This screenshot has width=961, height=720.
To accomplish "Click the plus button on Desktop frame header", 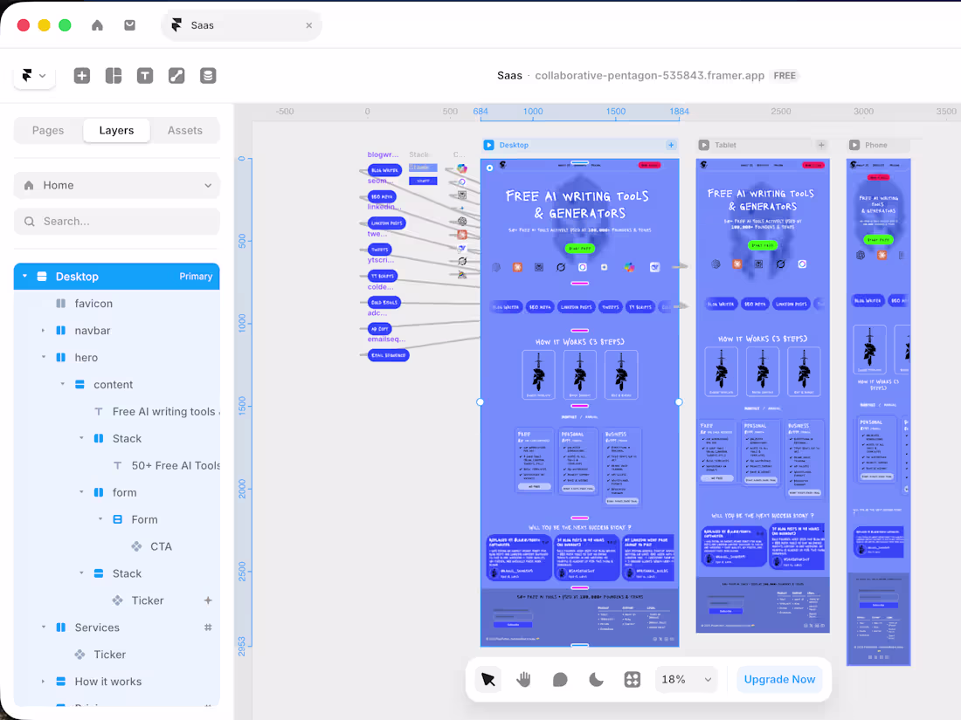I will click(x=671, y=145).
